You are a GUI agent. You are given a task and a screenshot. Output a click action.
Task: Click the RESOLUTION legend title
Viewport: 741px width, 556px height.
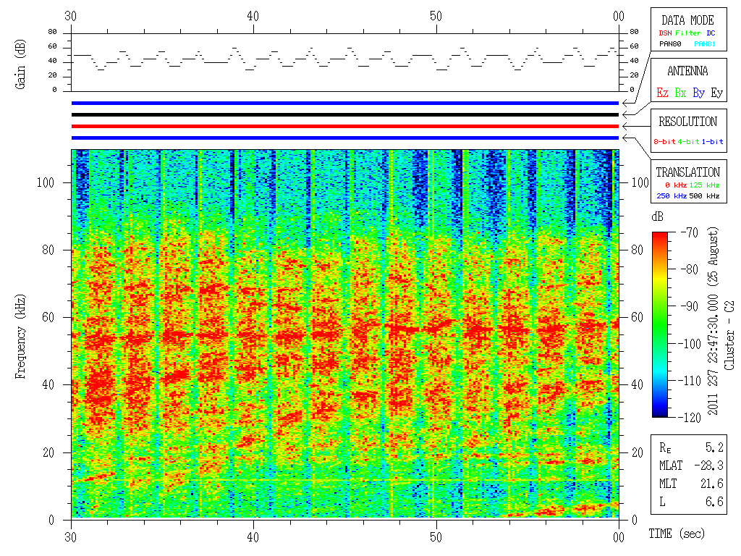687,122
